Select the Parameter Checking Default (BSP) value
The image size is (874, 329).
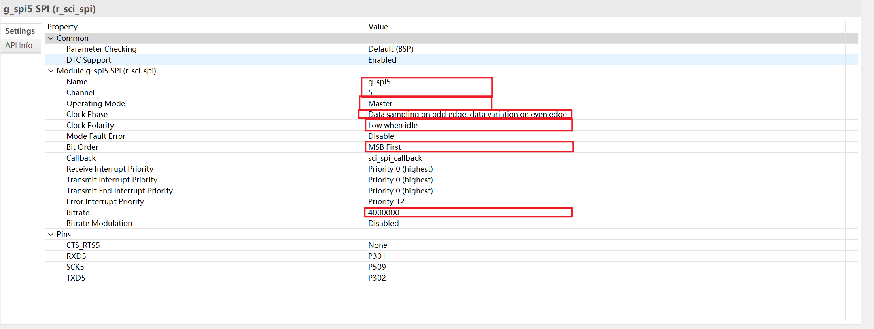pos(391,49)
